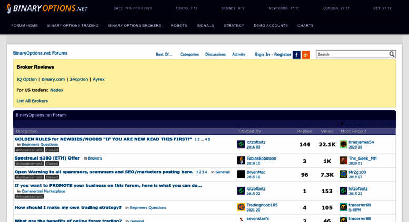
Task: Open Charts page
Action: point(305,26)
